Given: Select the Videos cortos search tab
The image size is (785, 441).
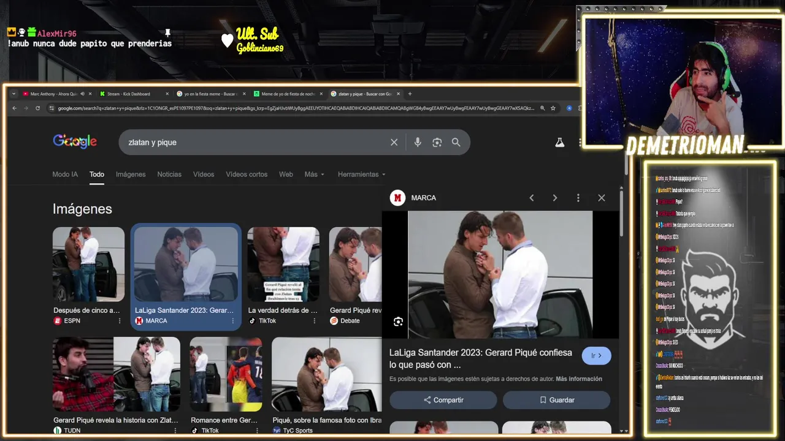Looking at the screenshot, I should [x=247, y=175].
